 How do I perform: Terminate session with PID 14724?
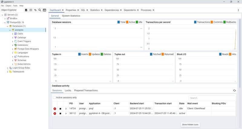click(55, 109)
